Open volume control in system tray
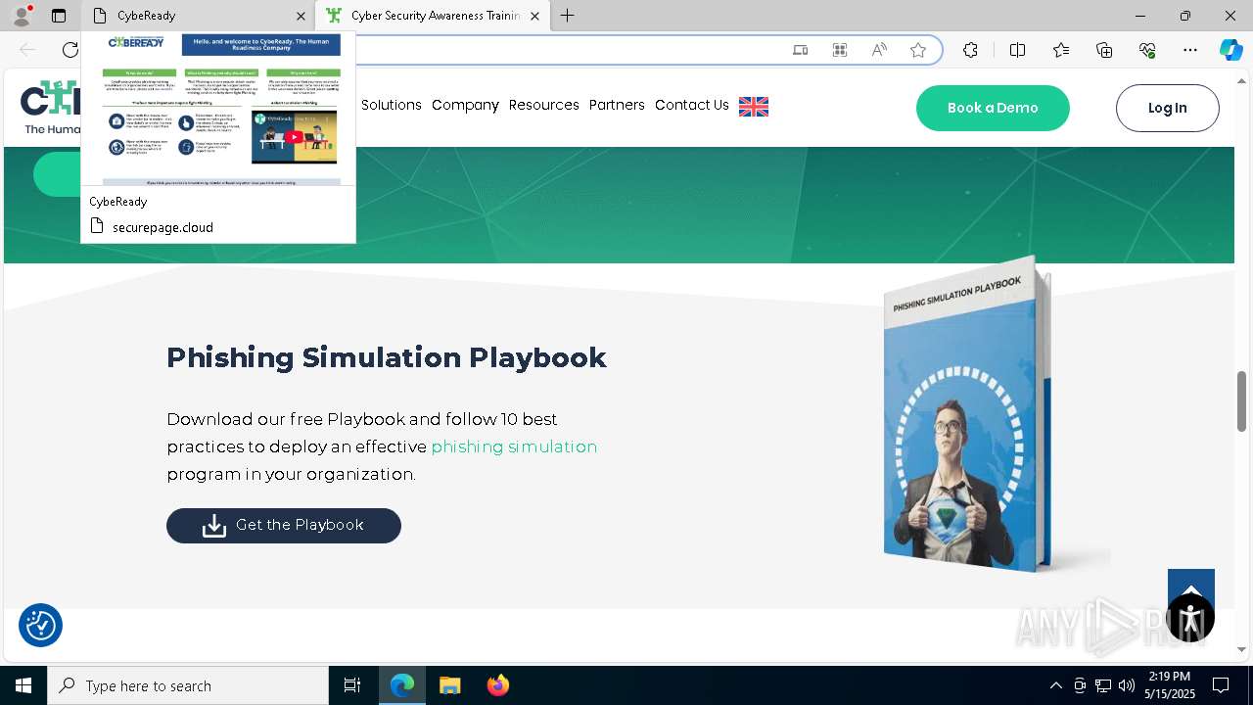This screenshot has height=705, width=1253. 1127,685
